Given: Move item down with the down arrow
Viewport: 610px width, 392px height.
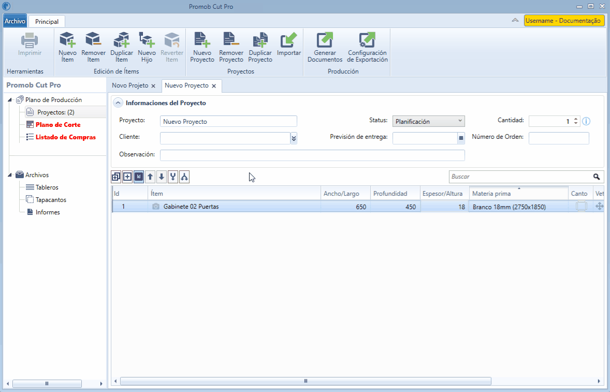Looking at the screenshot, I should pos(162,177).
